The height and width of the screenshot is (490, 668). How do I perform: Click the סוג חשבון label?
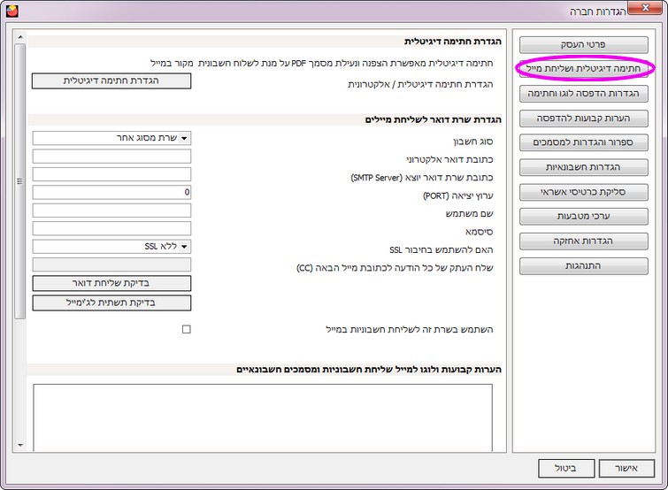coord(472,142)
